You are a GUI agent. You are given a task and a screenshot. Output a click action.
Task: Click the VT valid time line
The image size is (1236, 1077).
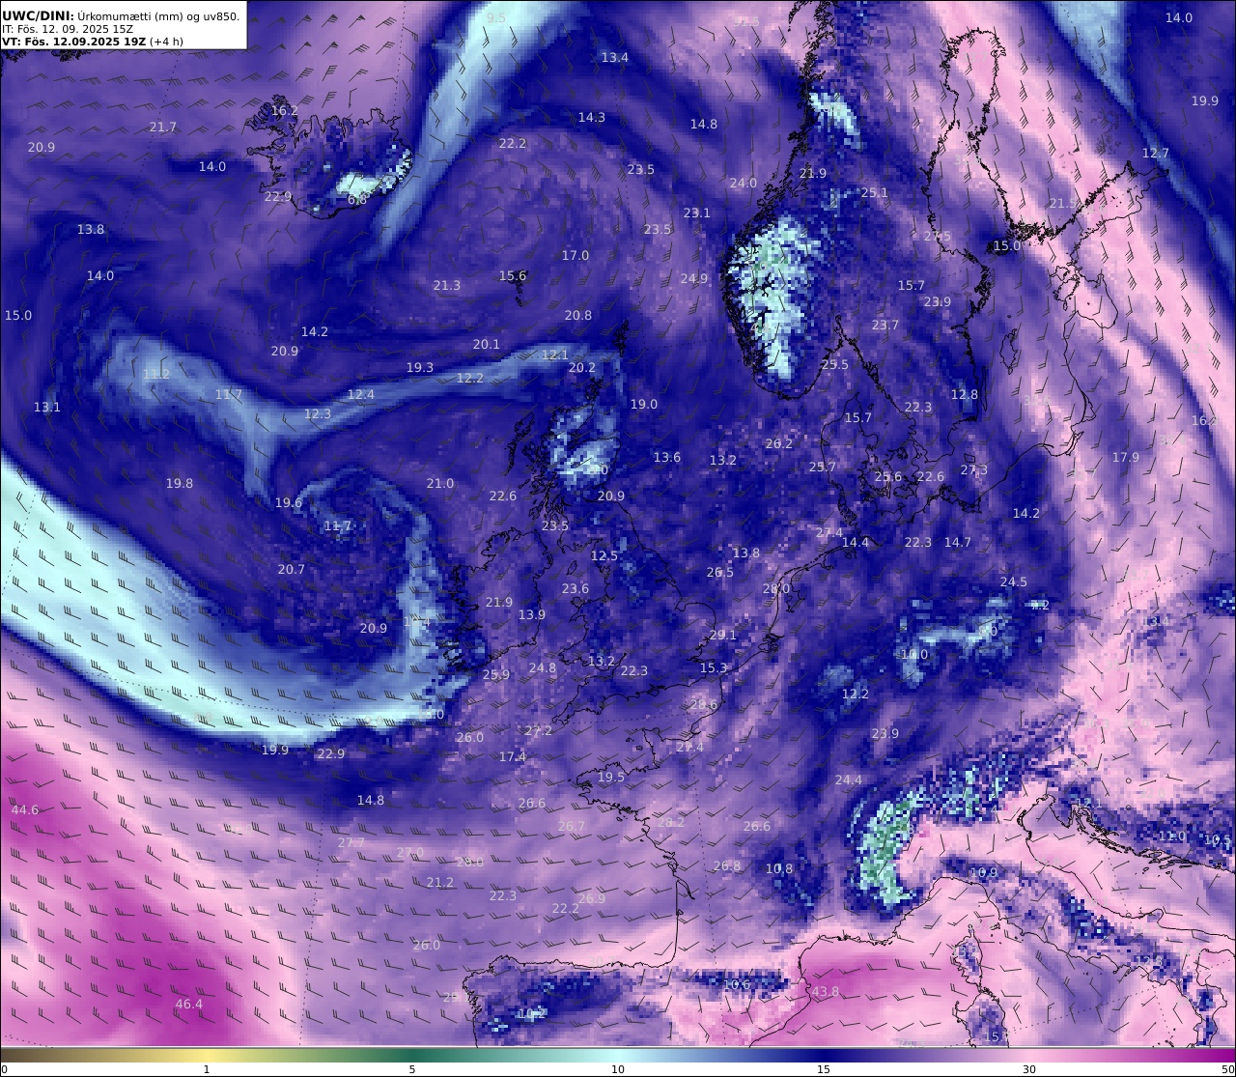93,42
